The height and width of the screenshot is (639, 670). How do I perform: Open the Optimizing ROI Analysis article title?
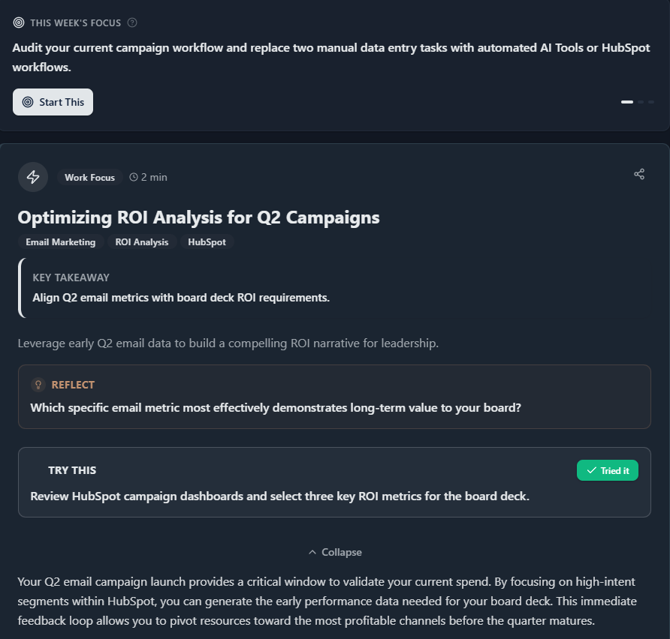198,217
